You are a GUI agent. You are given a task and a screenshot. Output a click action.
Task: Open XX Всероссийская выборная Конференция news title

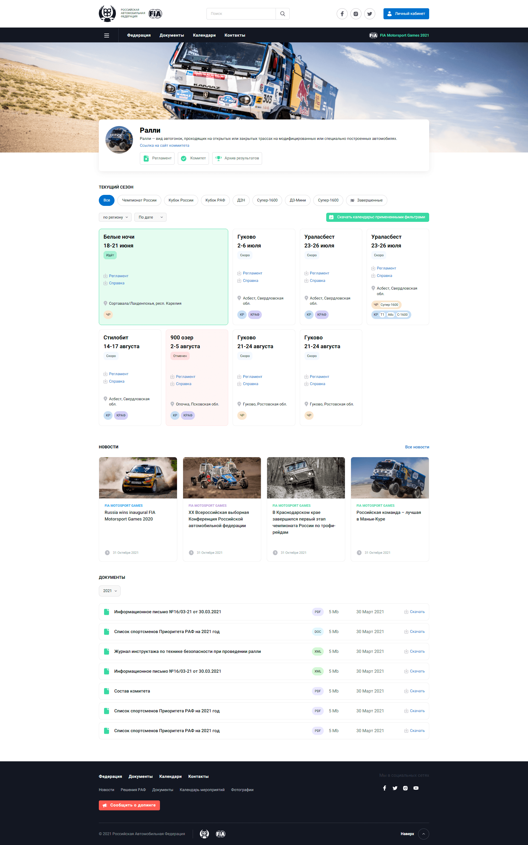point(219,519)
